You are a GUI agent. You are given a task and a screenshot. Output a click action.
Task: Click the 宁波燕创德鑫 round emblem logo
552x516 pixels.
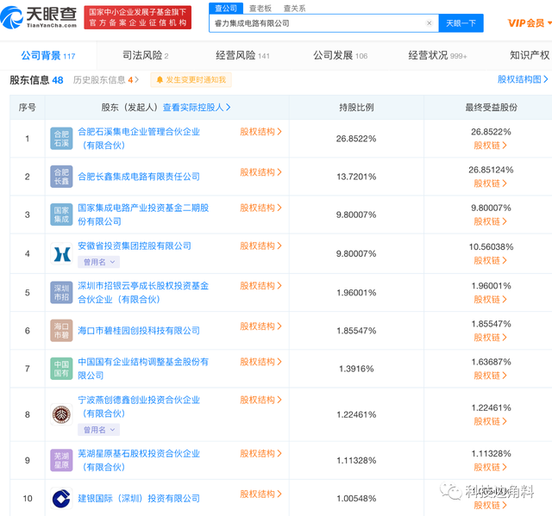click(x=61, y=414)
